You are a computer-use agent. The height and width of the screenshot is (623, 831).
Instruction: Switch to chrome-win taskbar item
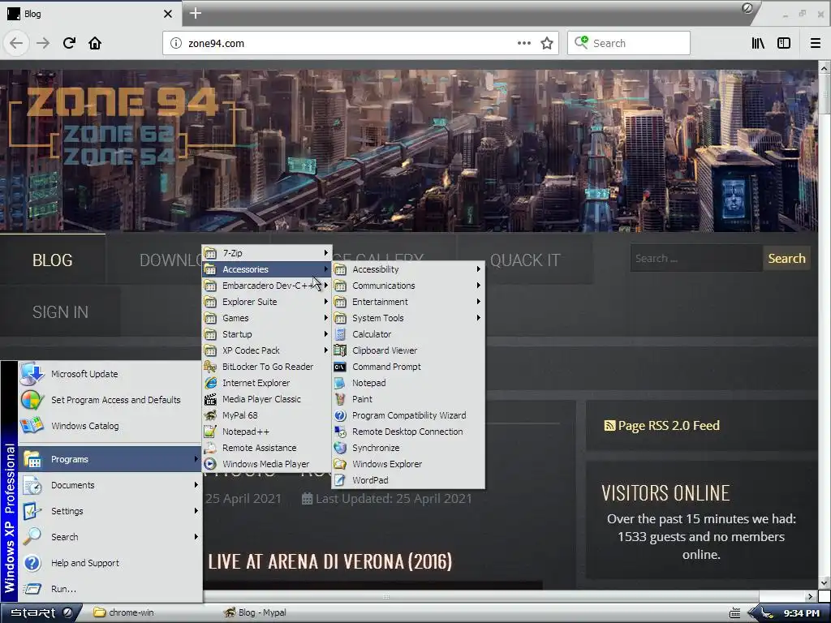124,612
